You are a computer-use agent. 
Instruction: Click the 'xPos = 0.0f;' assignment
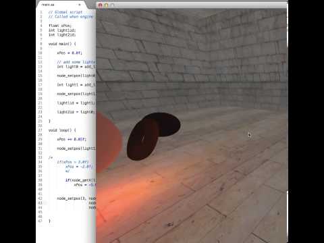point(70,53)
